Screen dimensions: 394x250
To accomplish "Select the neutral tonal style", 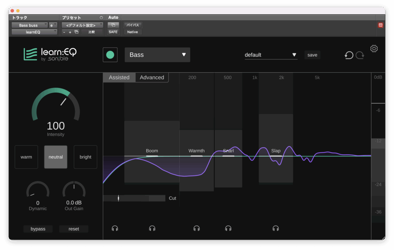I will [55, 157].
